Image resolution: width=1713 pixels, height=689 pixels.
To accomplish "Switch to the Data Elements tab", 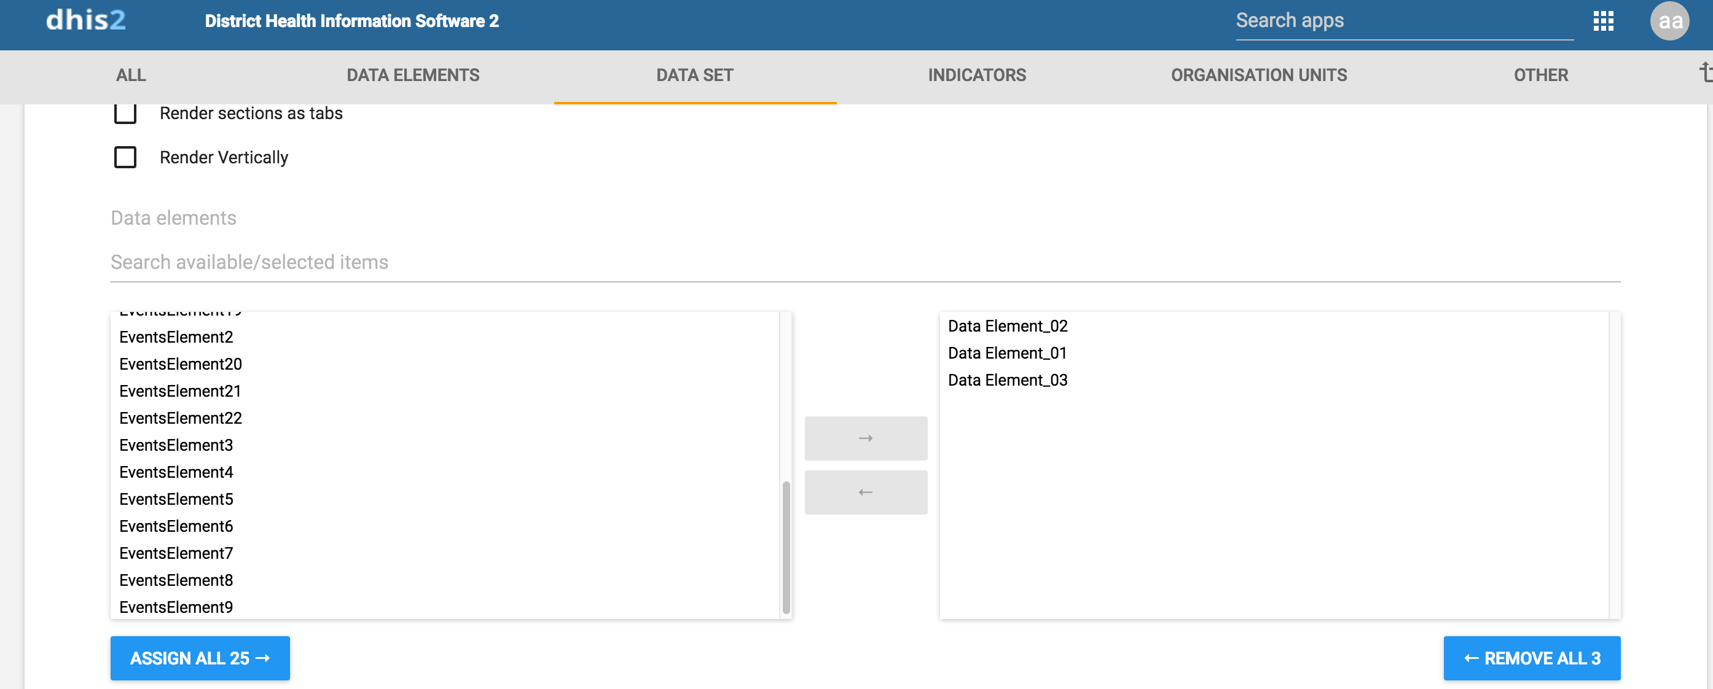I will (x=413, y=75).
